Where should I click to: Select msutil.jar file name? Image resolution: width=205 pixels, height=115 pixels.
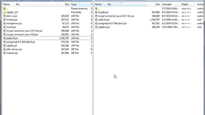tap(11, 27)
